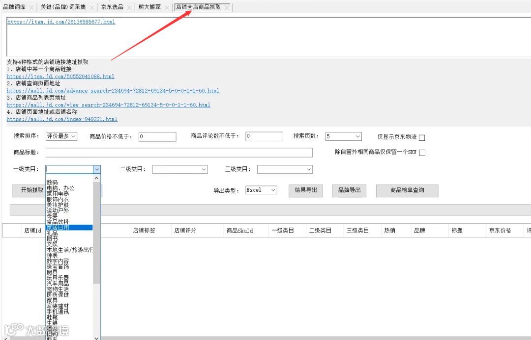Click the category list scroll up arrow
This screenshot has height=340, width=531.
[96, 178]
